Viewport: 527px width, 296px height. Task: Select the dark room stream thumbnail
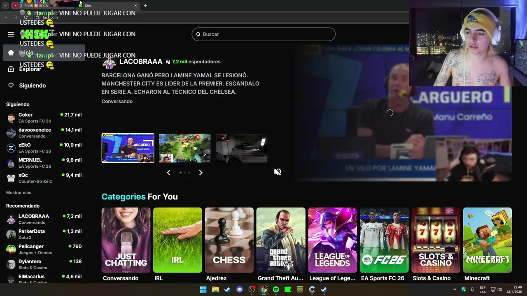tap(241, 148)
